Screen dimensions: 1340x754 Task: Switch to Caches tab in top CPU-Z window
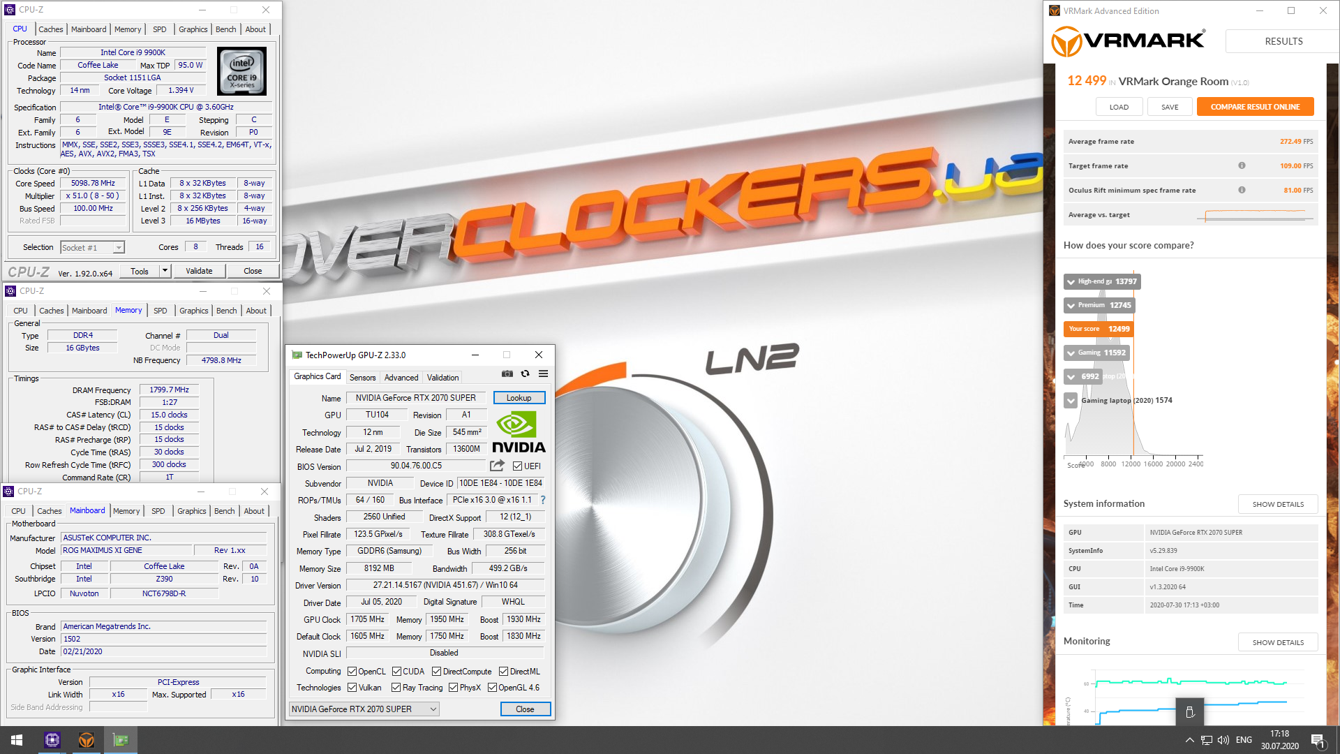click(51, 29)
